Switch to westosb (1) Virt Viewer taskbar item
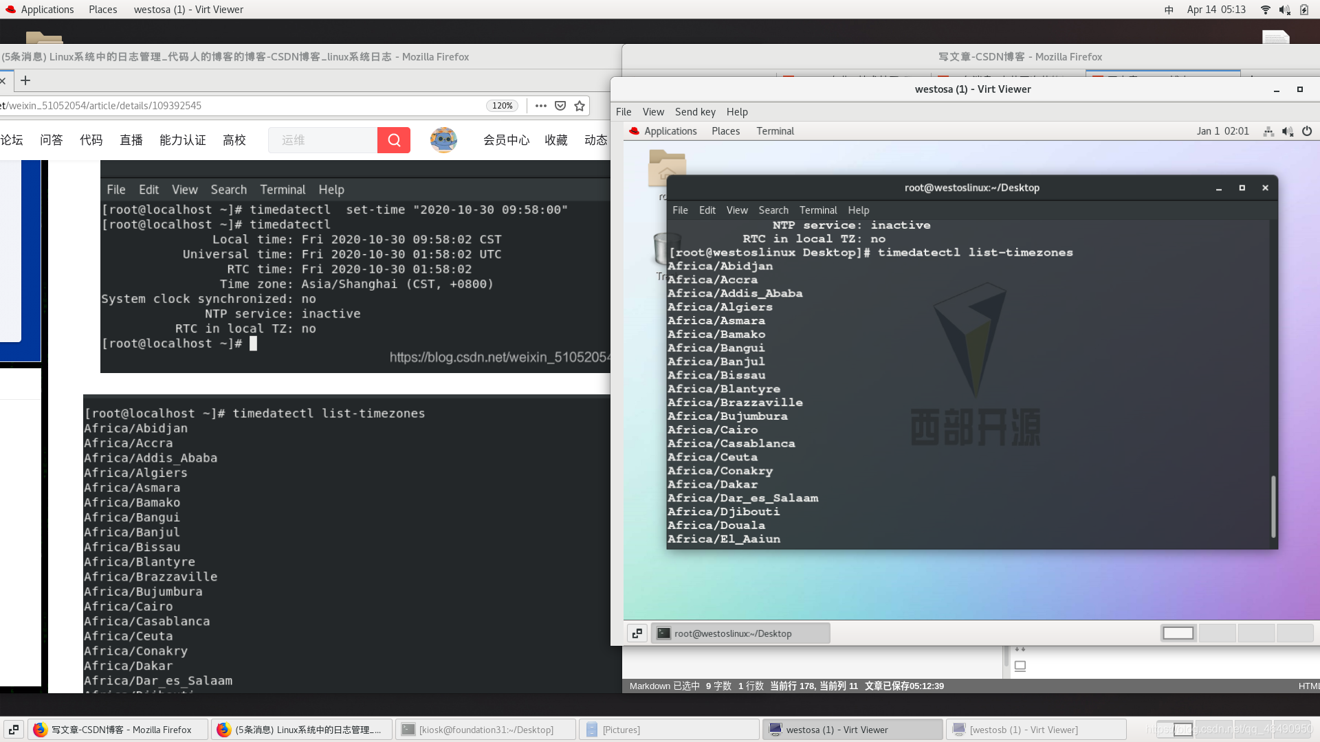 tap(1037, 730)
